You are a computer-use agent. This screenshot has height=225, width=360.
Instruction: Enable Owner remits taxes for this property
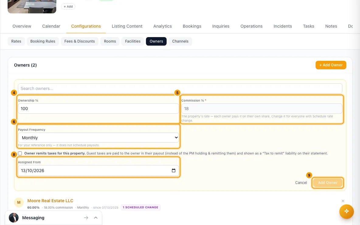click(20, 153)
